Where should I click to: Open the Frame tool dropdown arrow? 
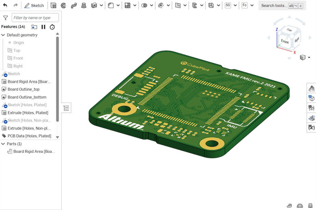[202, 5]
